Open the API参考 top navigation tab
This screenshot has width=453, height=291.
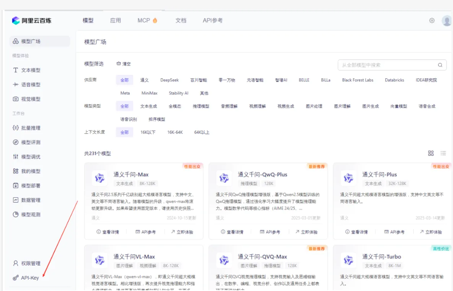pyautogui.click(x=213, y=21)
